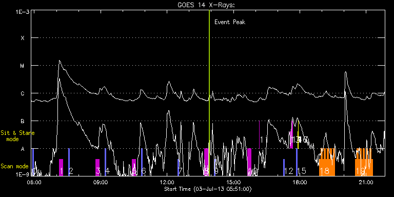The image size is (394, 197).
Task: Click the 06:00 time axis label
Action: [x=34, y=182]
